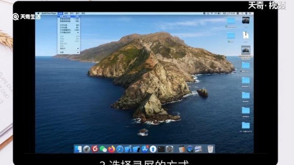294x165 pixels.
Task: Launch Firefox from the dock
Action: click(112, 149)
